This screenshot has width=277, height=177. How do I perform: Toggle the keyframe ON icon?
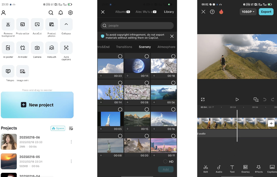tap(256, 100)
